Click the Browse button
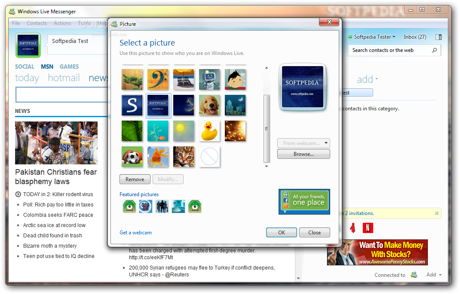Image resolution: width=460 pixels, height=294 pixels. tap(304, 154)
